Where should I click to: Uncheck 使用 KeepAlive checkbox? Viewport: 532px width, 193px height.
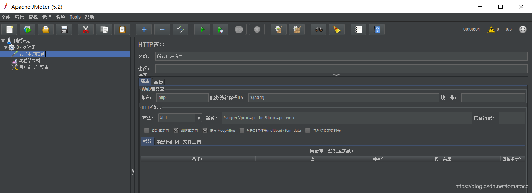(205, 130)
